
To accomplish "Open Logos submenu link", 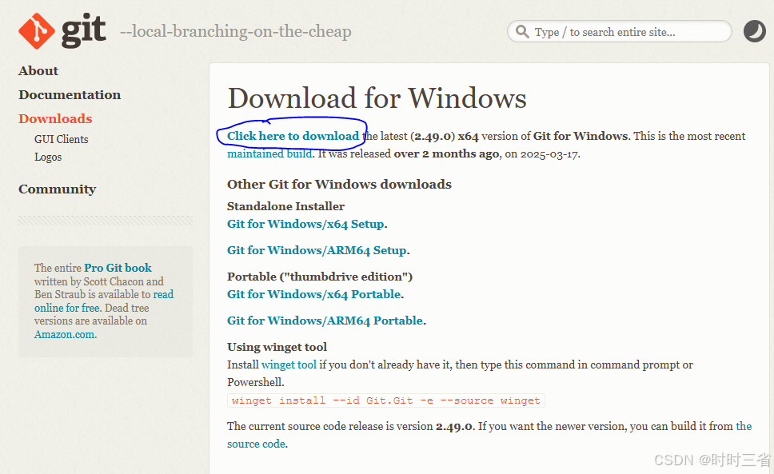I will click(48, 157).
